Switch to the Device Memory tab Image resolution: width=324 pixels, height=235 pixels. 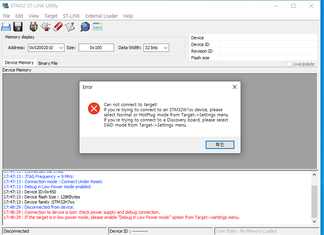tap(19, 62)
